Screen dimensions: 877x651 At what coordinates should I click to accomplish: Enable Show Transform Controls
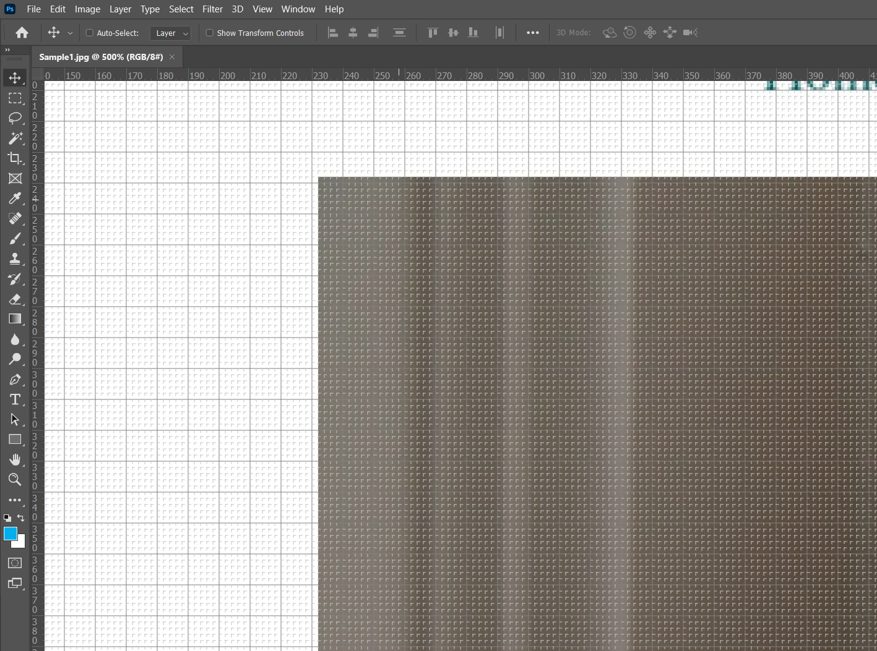tap(209, 33)
